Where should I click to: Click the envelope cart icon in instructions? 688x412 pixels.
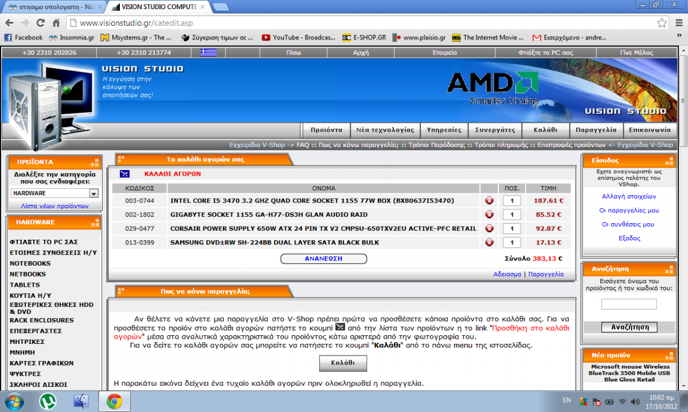340,327
